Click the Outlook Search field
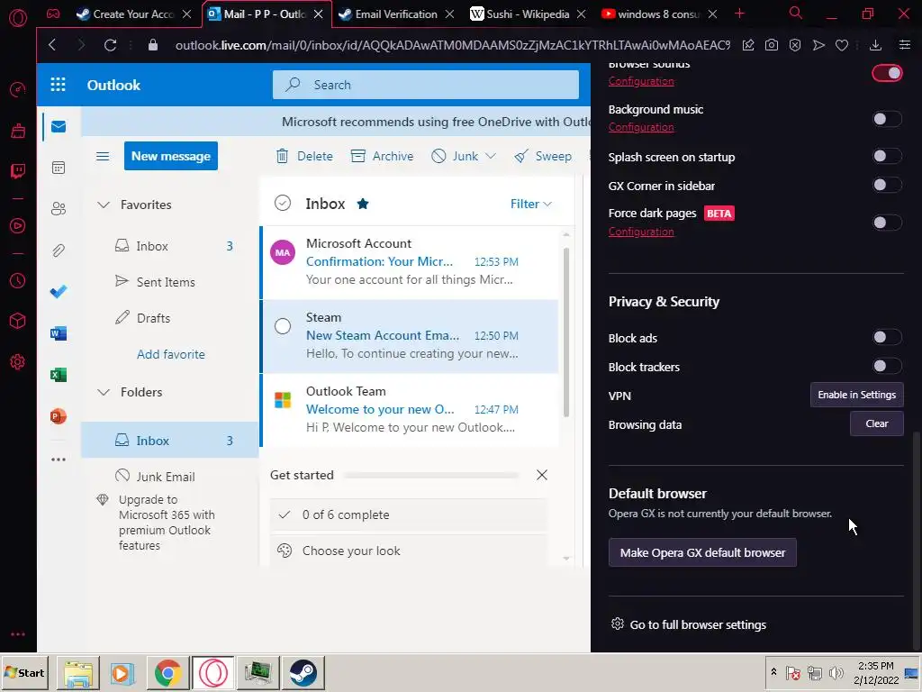Image resolution: width=922 pixels, height=692 pixels. coord(426,85)
